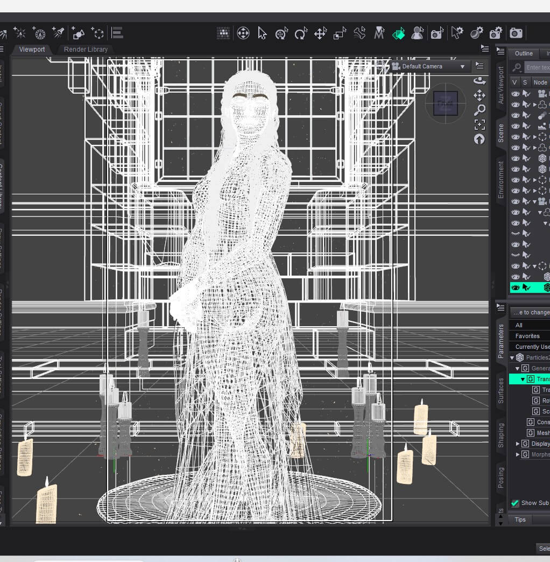Click the Scene search text field
550x562 pixels.
[x=537, y=67]
